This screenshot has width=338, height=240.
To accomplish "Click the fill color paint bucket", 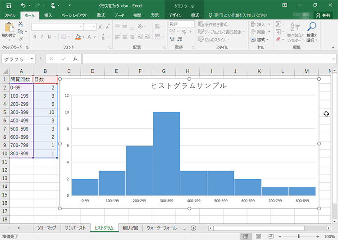I will (x=78, y=37).
